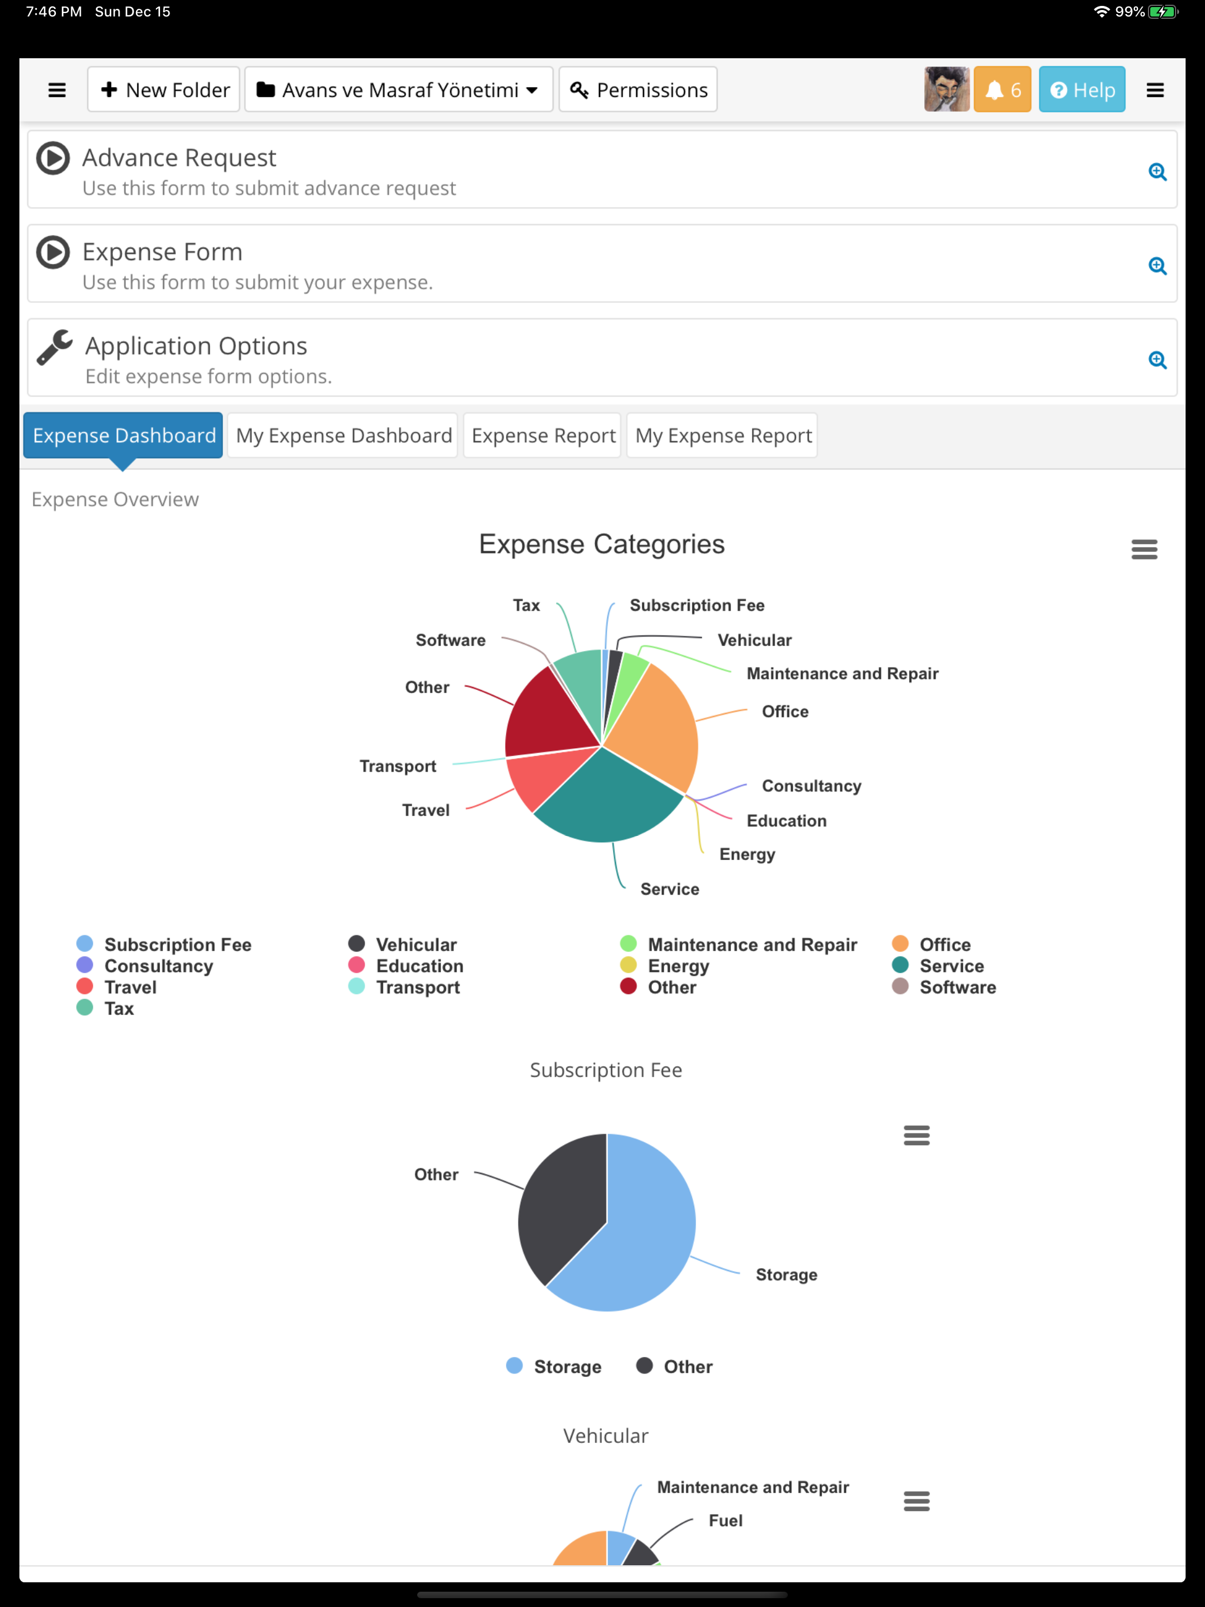This screenshot has height=1607, width=1205.
Task: Open notifications bell showing 6
Action: (1002, 89)
